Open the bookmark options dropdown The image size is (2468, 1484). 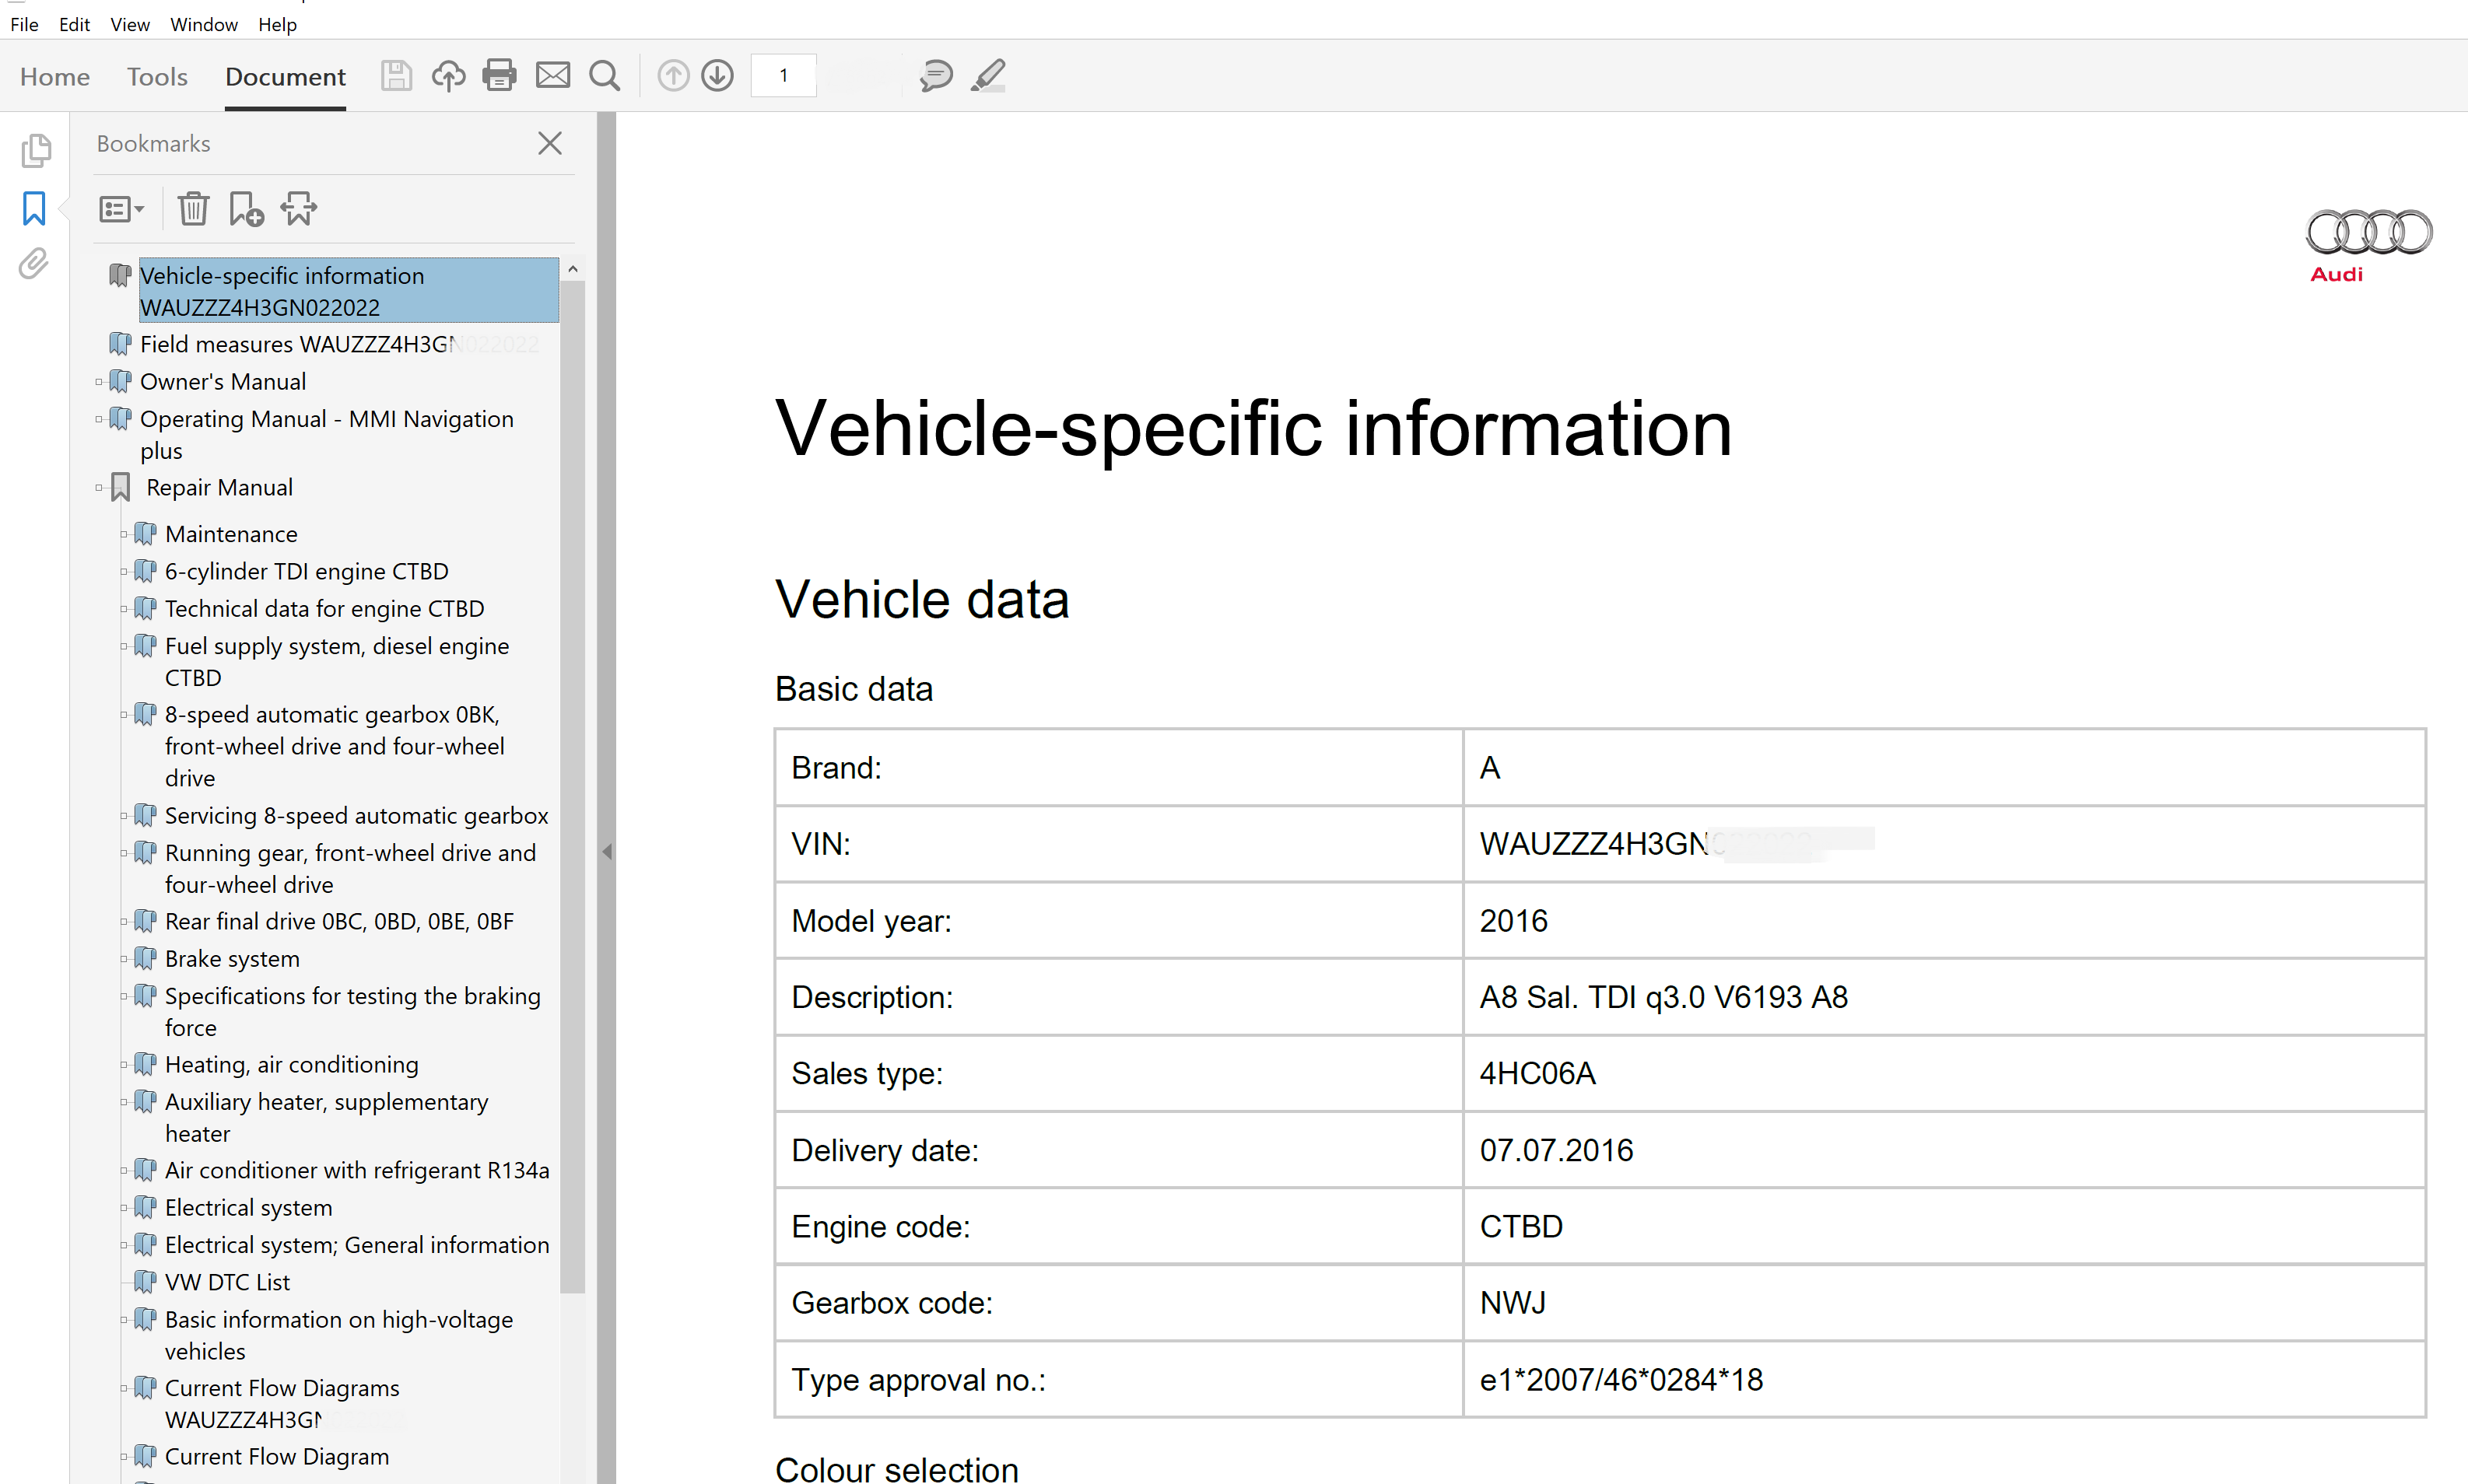point(120,208)
